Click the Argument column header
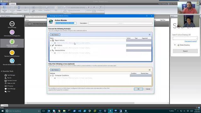The width and height of the screenshot is (201, 113). tap(145, 38)
